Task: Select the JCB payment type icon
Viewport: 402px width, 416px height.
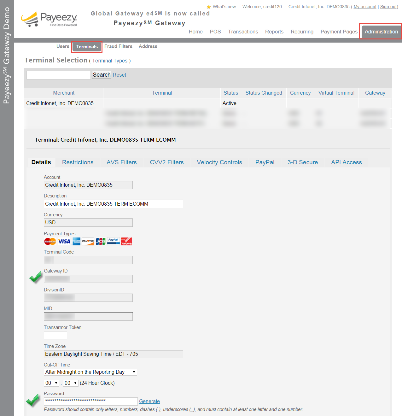Action: 100,241
